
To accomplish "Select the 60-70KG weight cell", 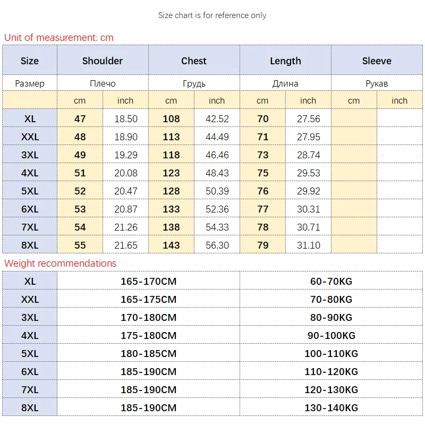I will coord(331,282).
